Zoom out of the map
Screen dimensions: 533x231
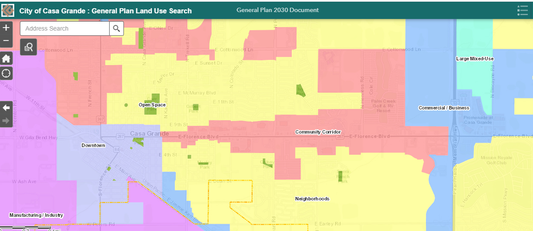point(6,41)
